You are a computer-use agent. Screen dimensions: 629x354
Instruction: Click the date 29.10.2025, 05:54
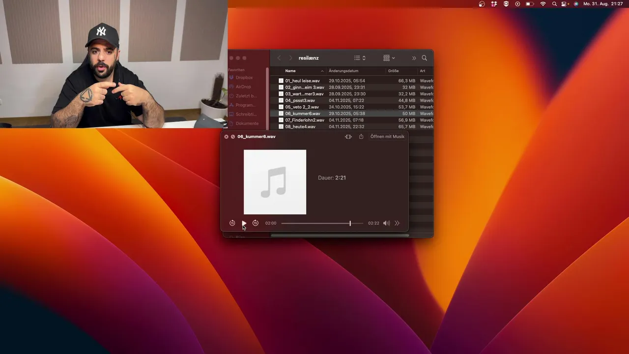click(347, 81)
